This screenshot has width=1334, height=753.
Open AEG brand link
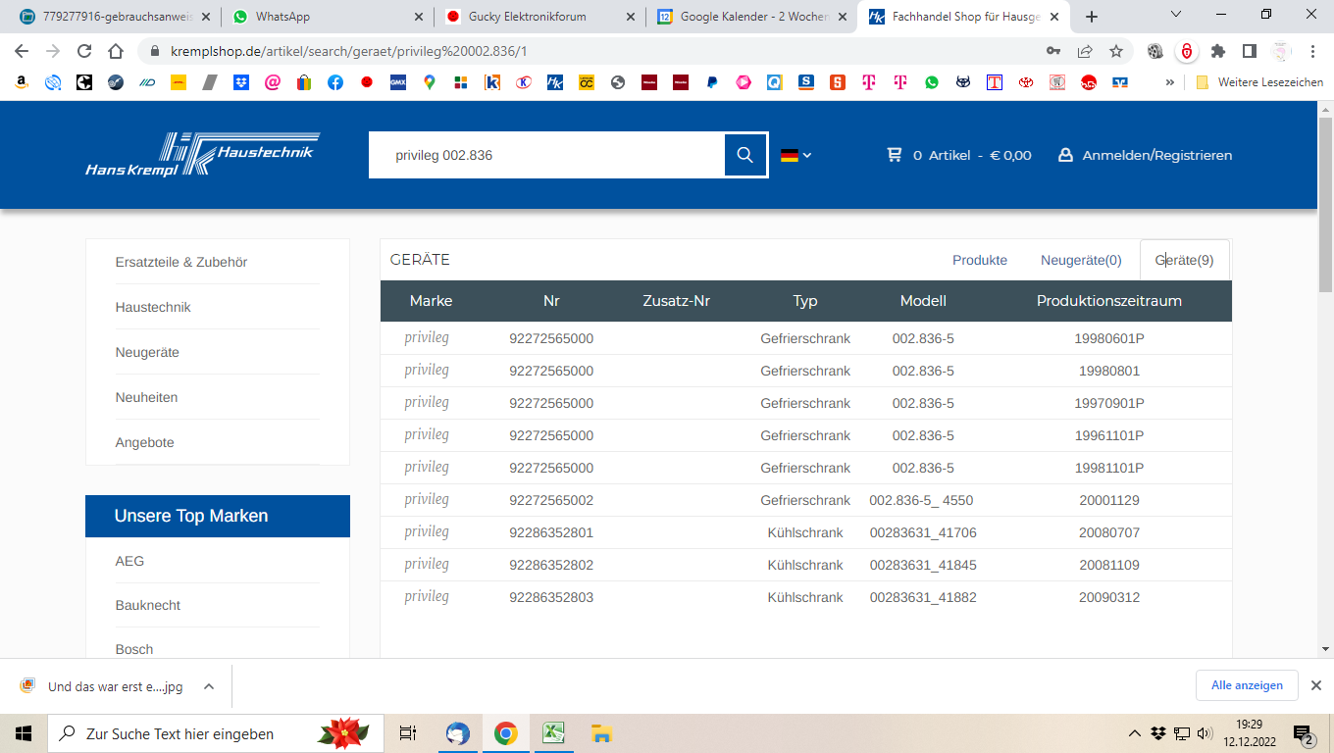tap(129, 561)
